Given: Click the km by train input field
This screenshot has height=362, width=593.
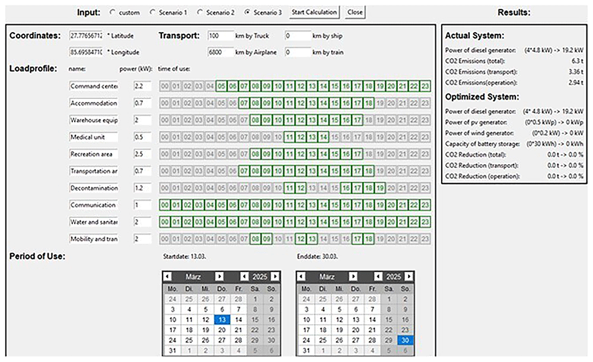Looking at the screenshot, I should pyautogui.click(x=298, y=52).
